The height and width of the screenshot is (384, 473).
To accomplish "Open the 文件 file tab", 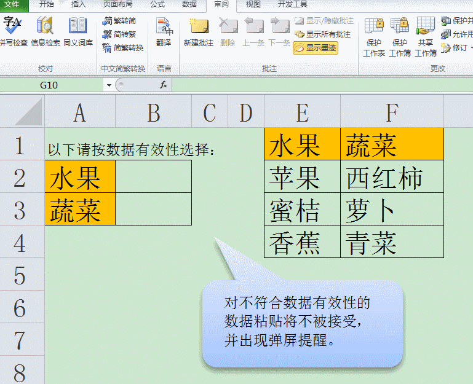I will pyautogui.click(x=12, y=4).
